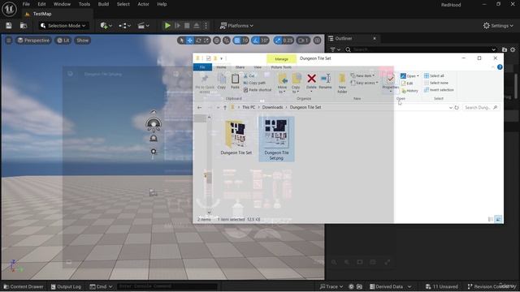Open the File tab in Explorer window
This screenshot has height=292, width=520.
tap(202, 67)
